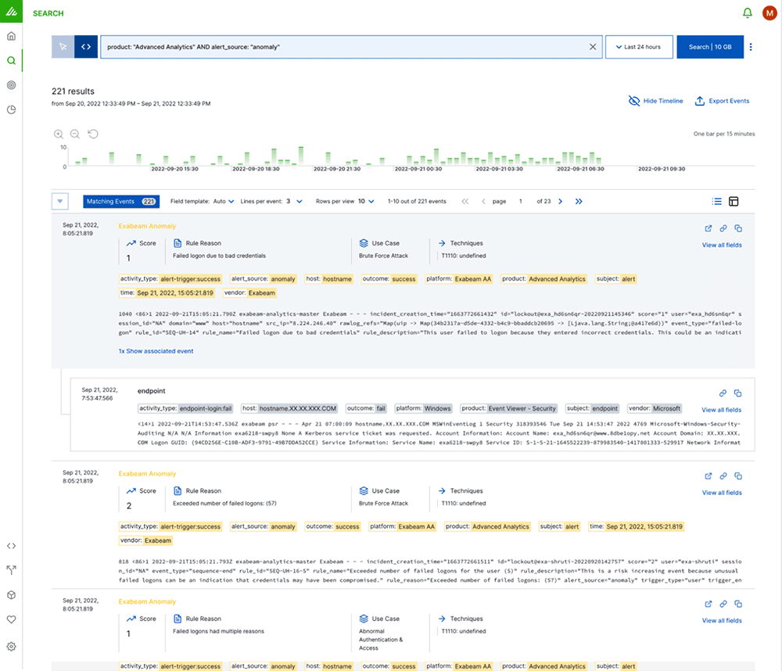Switch to list view

click(716, 202)
